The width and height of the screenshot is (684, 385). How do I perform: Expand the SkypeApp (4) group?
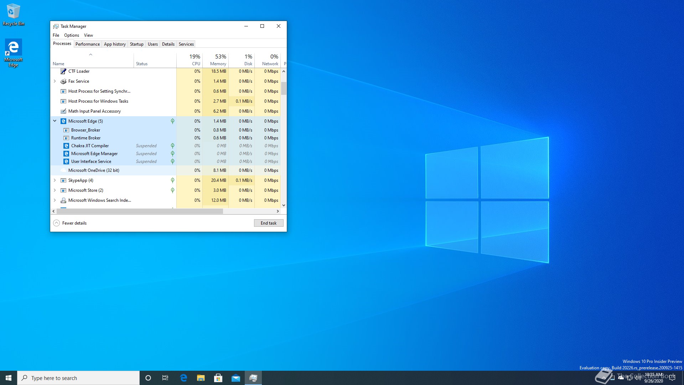tap(55, 180)
